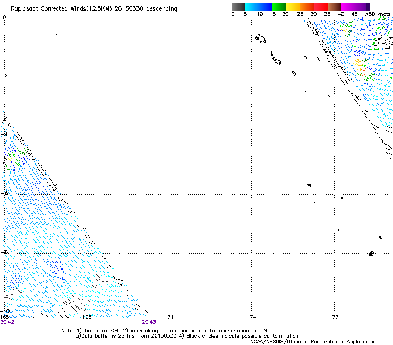Click the '168' longitude axis label
The height and width of the screenshot is (345, 393).
pyautogui.click(x=87, y=317)
